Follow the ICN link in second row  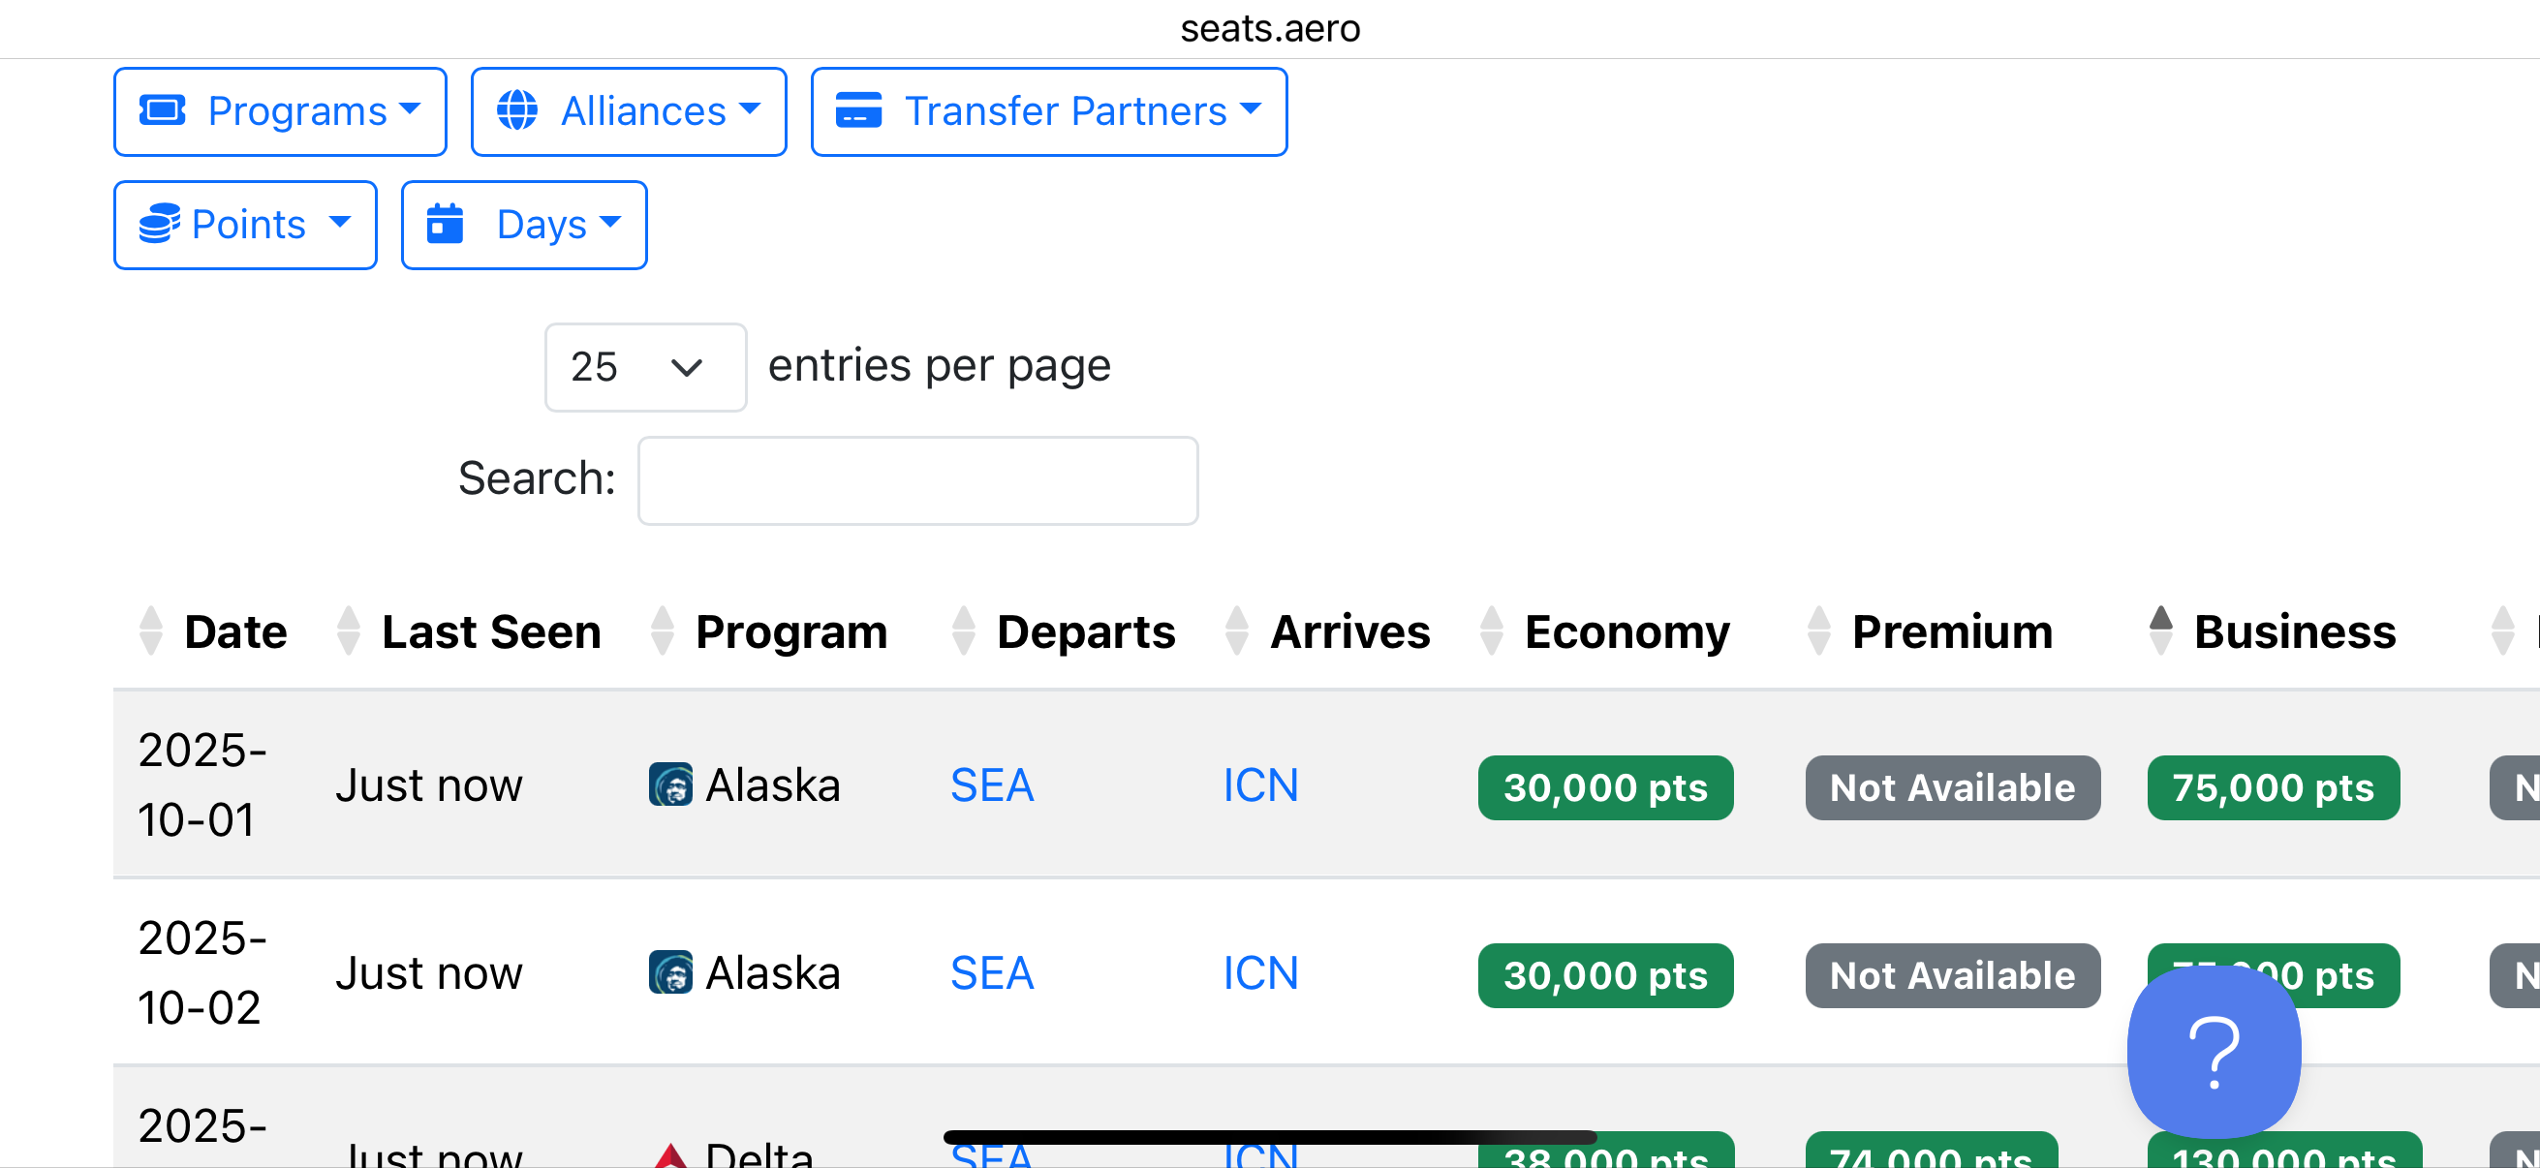pos(1260,974)
